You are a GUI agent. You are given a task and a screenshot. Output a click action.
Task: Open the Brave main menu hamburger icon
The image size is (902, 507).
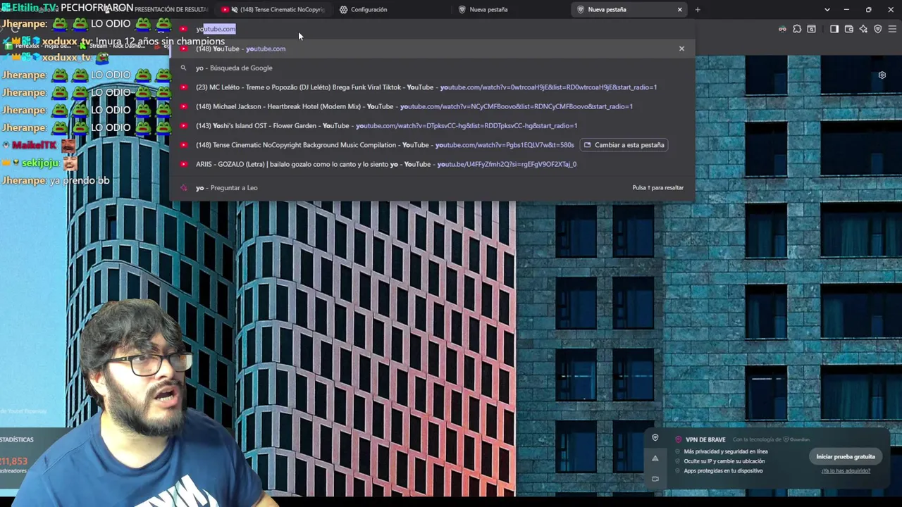coord(893,29)
